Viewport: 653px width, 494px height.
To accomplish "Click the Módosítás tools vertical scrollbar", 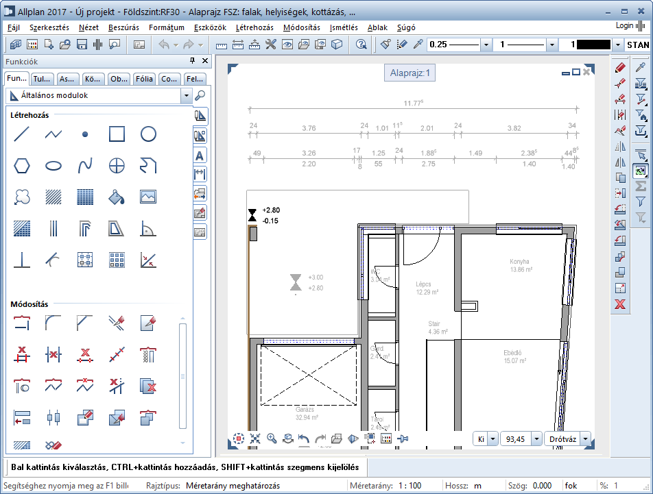I will tap(182, 376).
